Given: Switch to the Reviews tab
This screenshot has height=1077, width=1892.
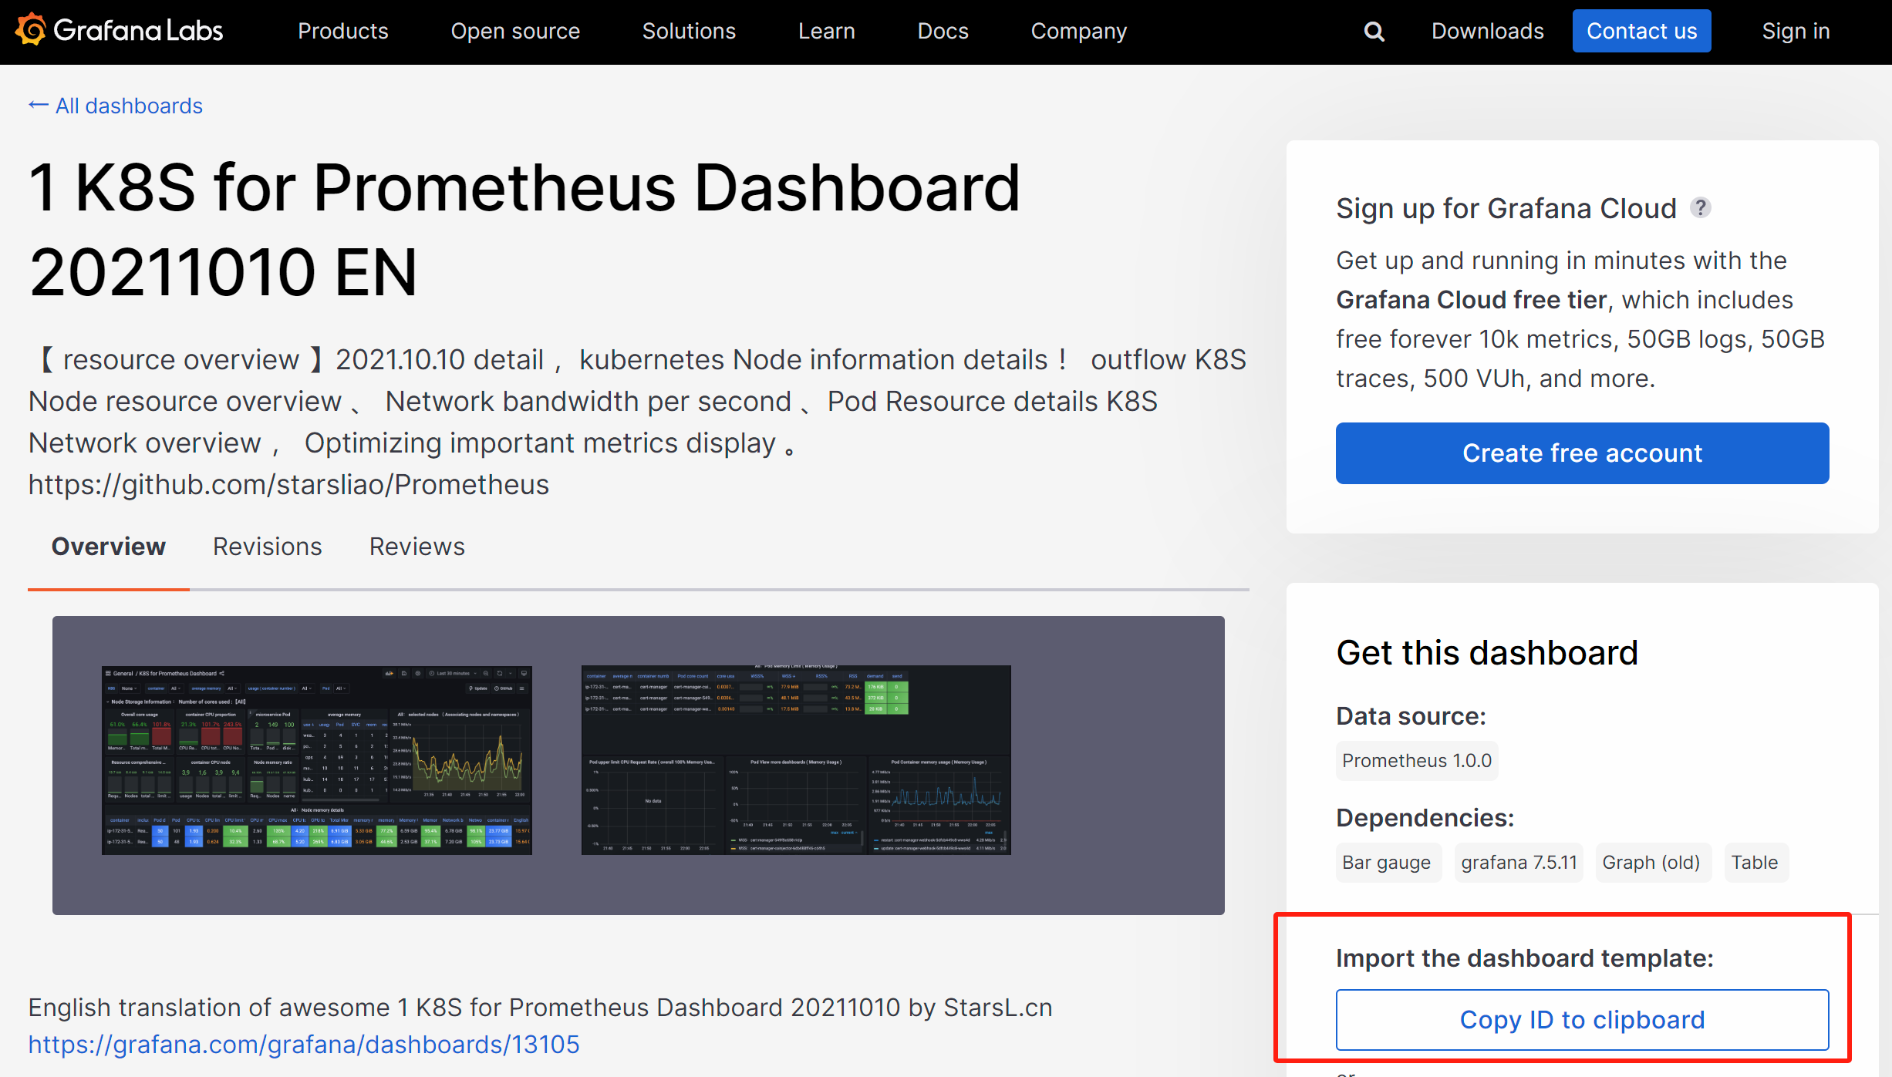Looking at the screenshot, I should (417, 546).
